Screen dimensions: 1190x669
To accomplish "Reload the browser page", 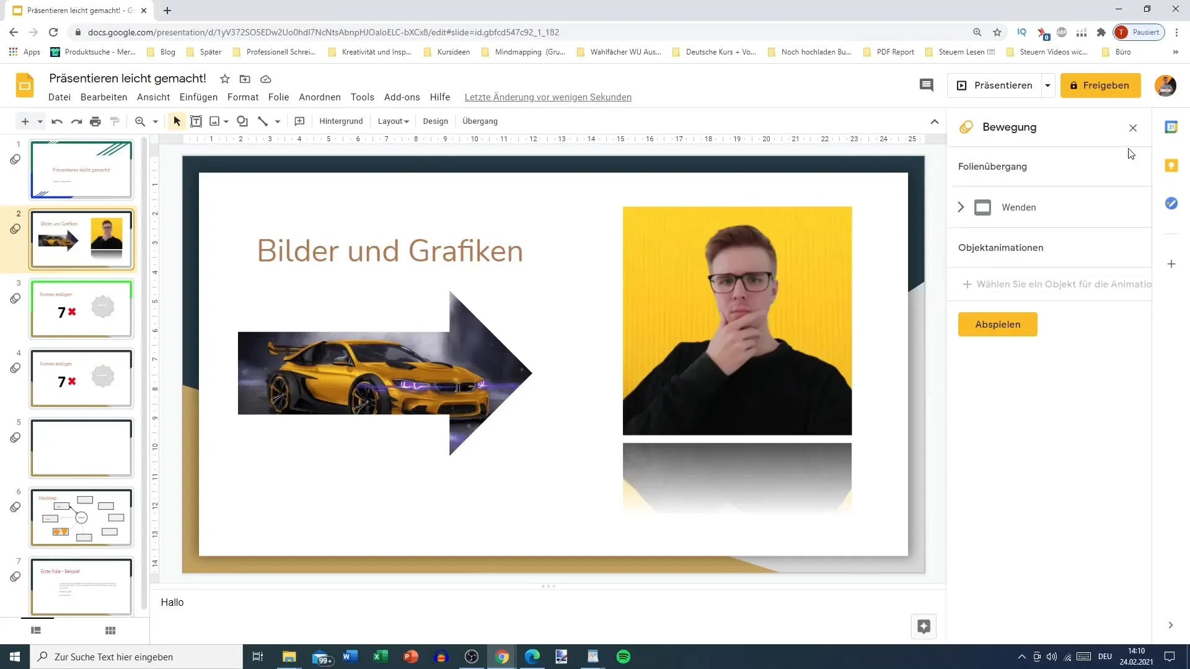I will point(53,32).
